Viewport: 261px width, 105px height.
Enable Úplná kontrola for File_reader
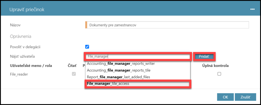pyautogui.click(x=219, y=74)
